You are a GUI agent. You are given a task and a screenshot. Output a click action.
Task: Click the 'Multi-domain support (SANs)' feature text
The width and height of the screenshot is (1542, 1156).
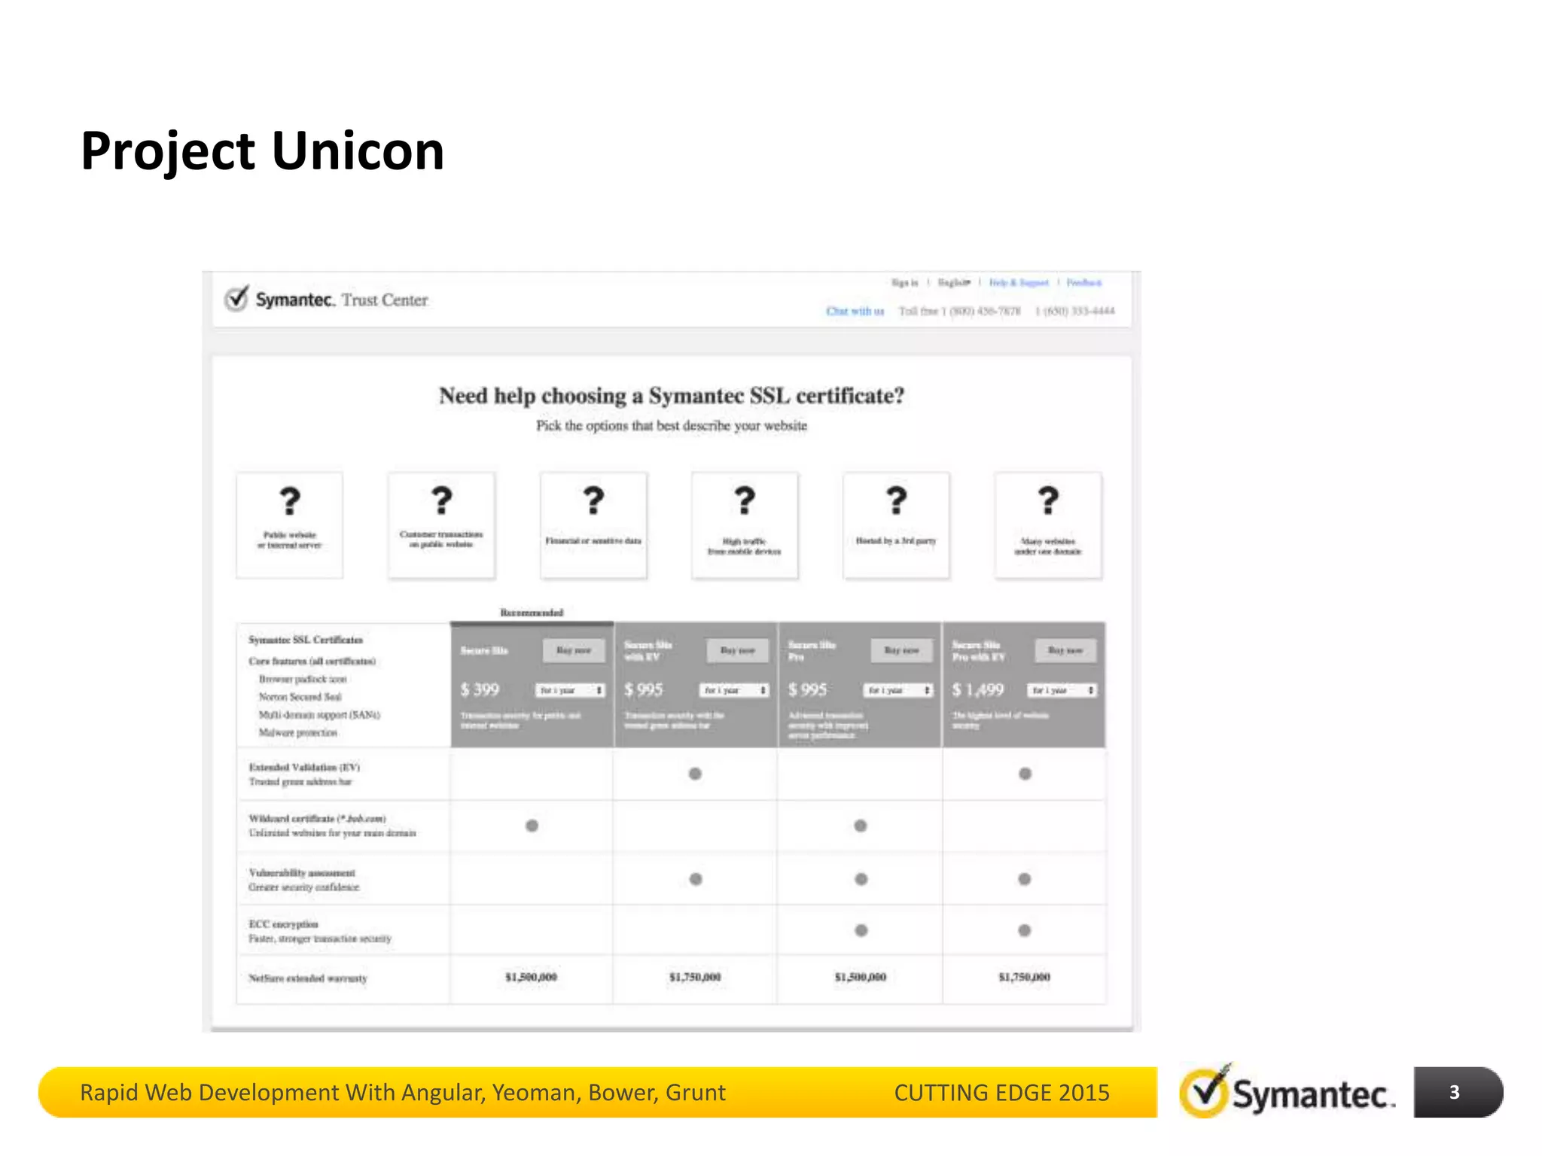pos(319,714)
